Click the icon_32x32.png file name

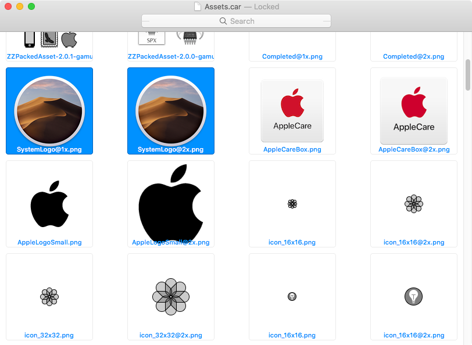49,335
